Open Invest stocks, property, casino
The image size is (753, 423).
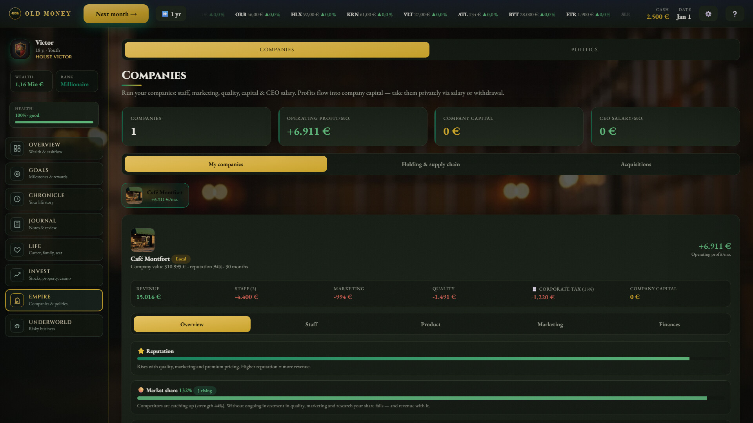pos(54,275)
